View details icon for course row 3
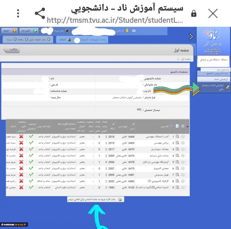The width and height of the screenshot is (231, 229). click(178, 149)
